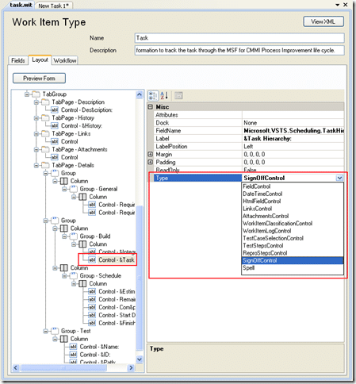The image size is (356, 384).
Task: Open the Property Pages icon in toolbar
Action: [178, 95]
